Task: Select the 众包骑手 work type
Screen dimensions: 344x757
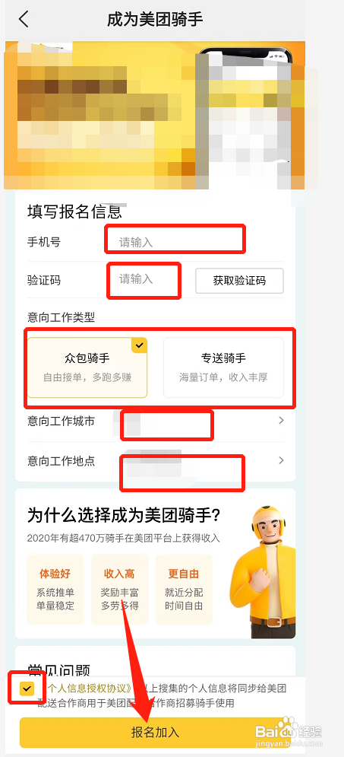Action: pos(87,367)
